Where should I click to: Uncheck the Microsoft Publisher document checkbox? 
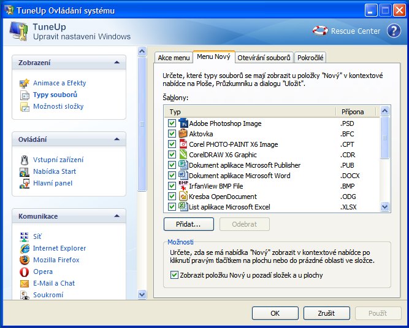pos(172,165)
